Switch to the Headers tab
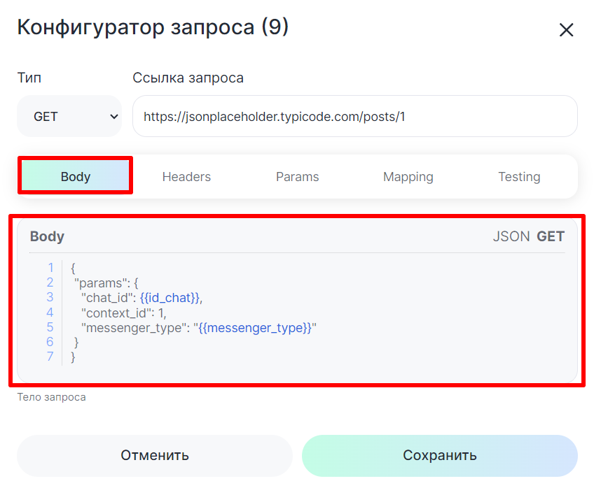This screenshot has height=495, width=594. coord(186,177)
